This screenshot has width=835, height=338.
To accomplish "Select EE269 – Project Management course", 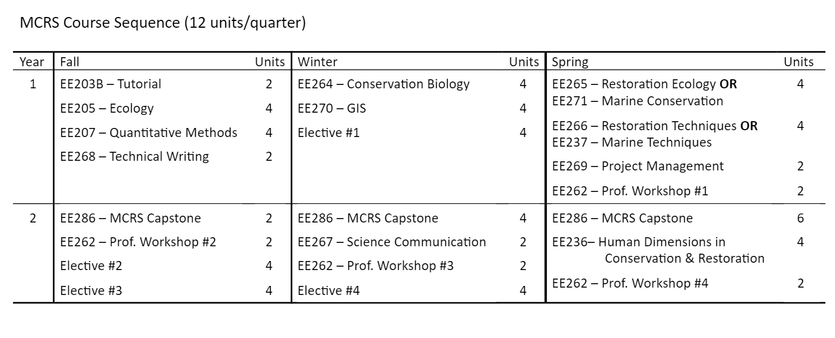I will [638, 166].
